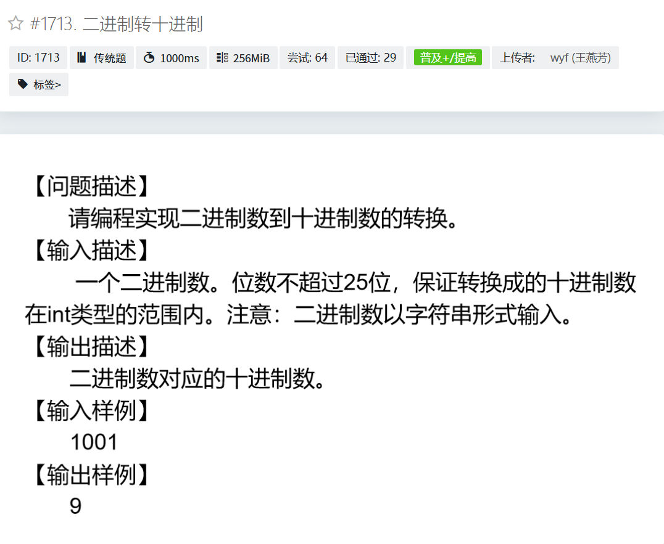Click the star icon to favorite the problem
The width and height of the screenshot is (664, 544).
15,24
